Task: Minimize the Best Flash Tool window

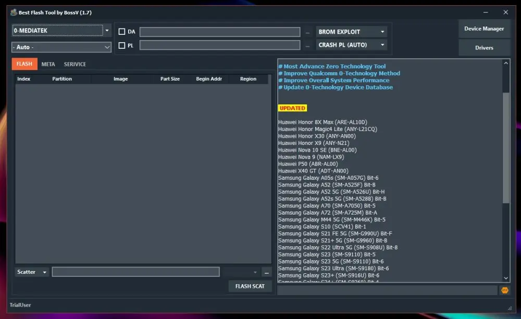Action: click(486, 12)
